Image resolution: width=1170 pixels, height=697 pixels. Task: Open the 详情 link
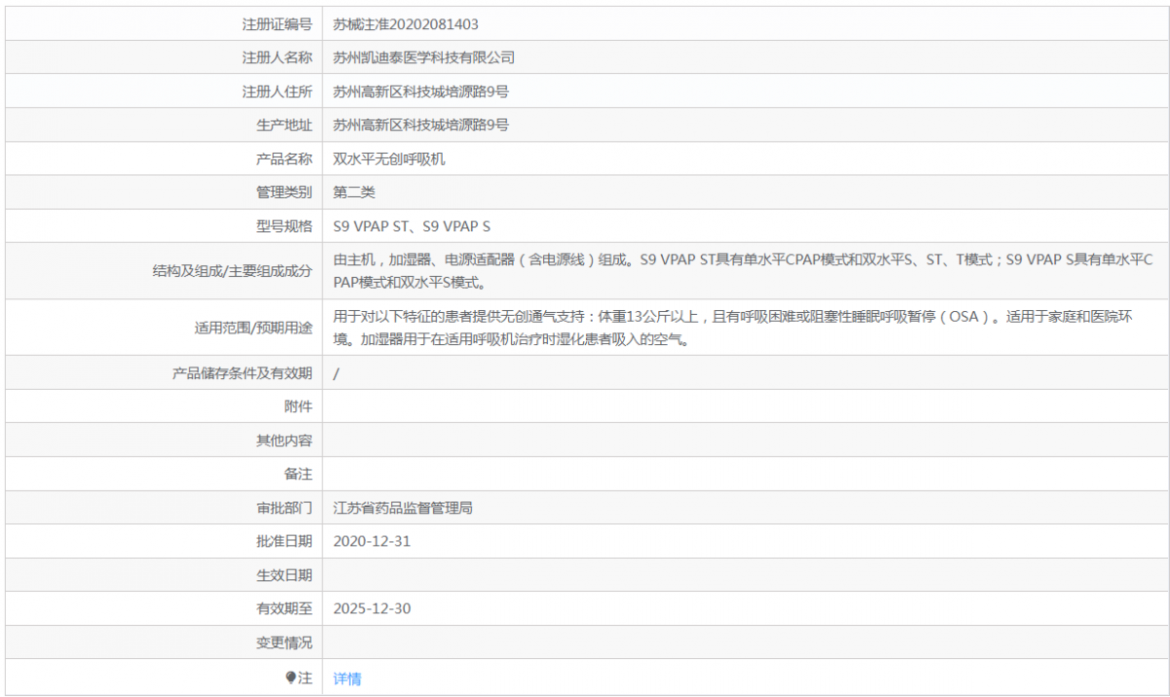[x=347, y=678]
